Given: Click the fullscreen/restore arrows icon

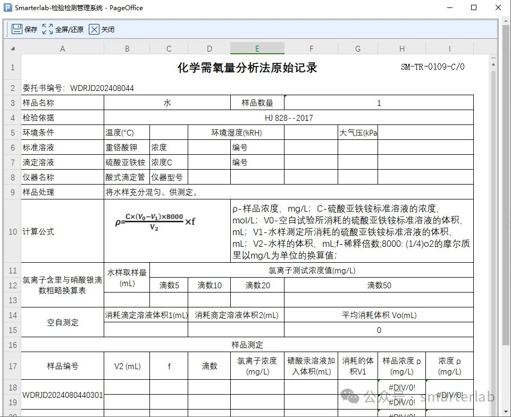Looking at the screenshot, I should click(47, 29).
